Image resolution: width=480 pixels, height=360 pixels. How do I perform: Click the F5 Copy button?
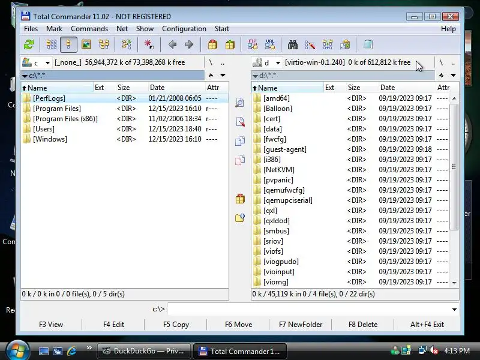coord(176,325)
